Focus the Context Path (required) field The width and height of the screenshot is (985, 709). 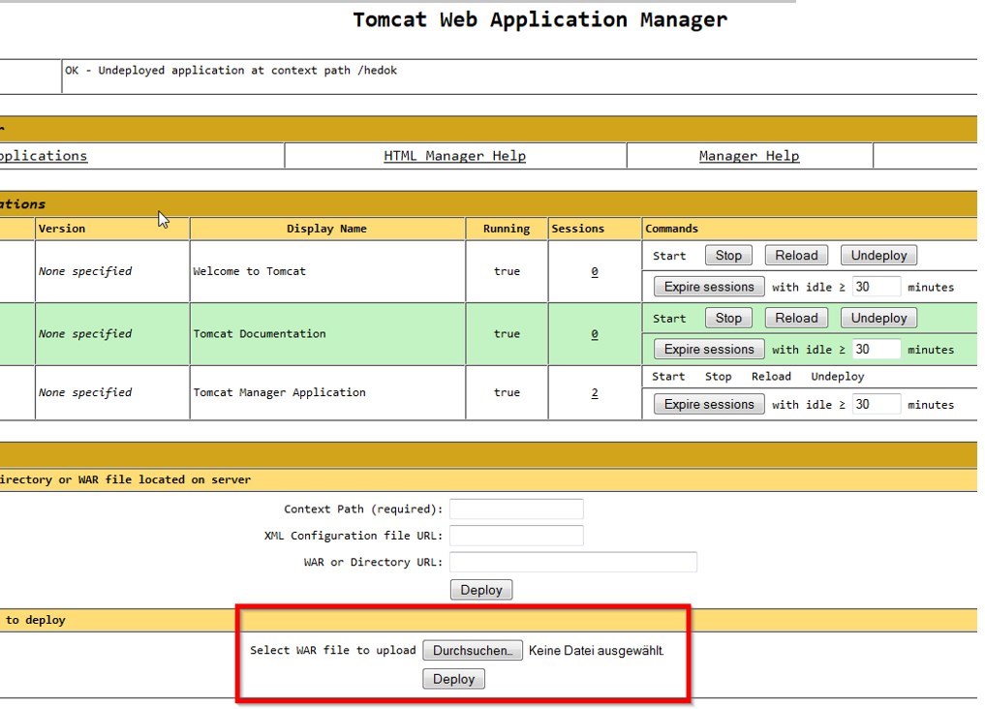click(x=516, y=509)
